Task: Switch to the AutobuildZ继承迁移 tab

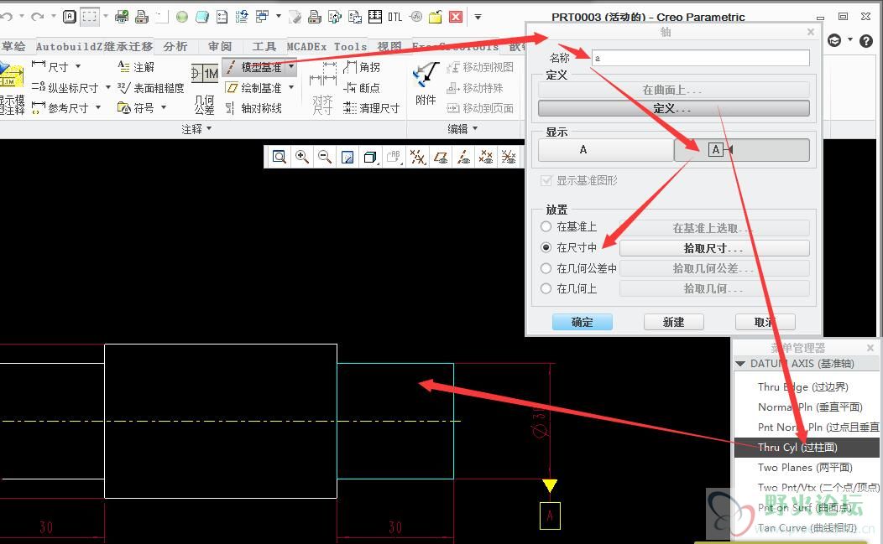Action: pyautogui.click(x=94, y=46)
